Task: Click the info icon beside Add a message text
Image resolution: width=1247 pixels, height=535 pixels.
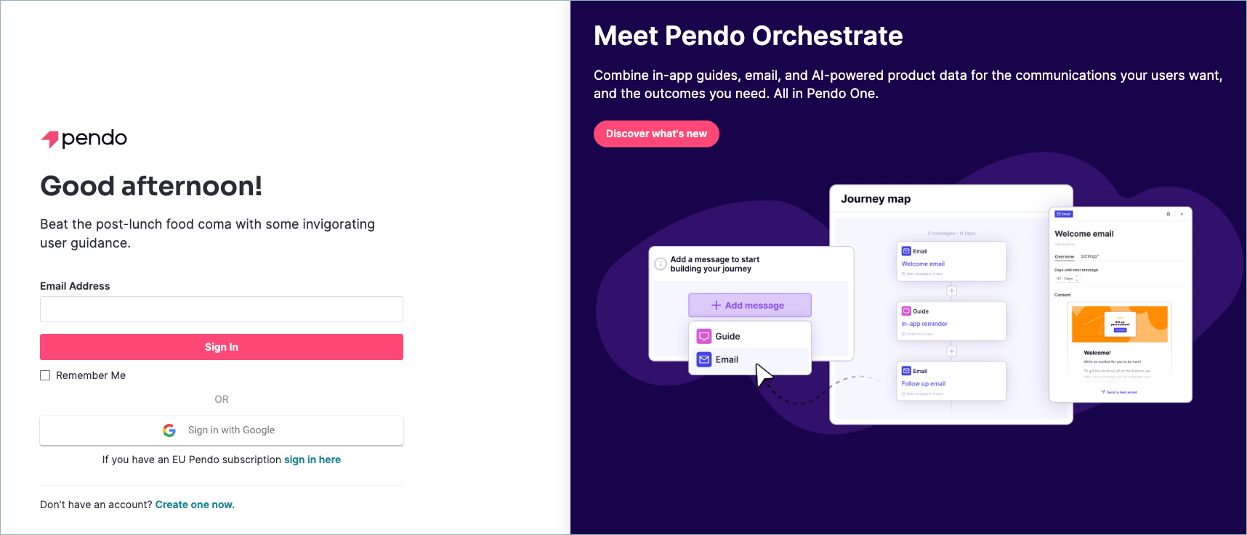Action: (x=661, y=264)
